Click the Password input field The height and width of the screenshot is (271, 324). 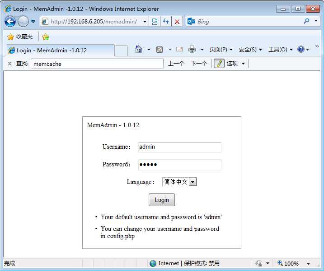[179, 165]
